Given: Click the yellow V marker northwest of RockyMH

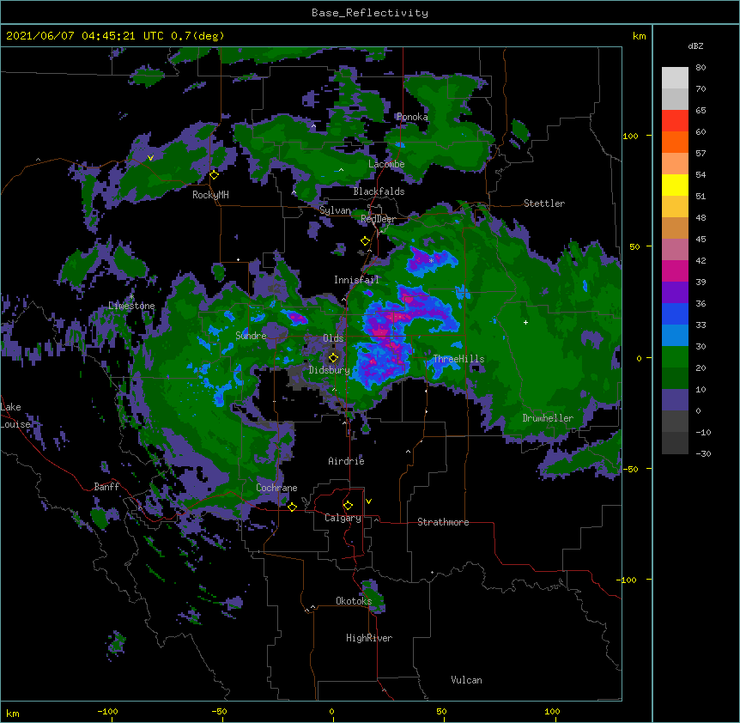Looking at the screenshot, I should click(x=150, y=158).
